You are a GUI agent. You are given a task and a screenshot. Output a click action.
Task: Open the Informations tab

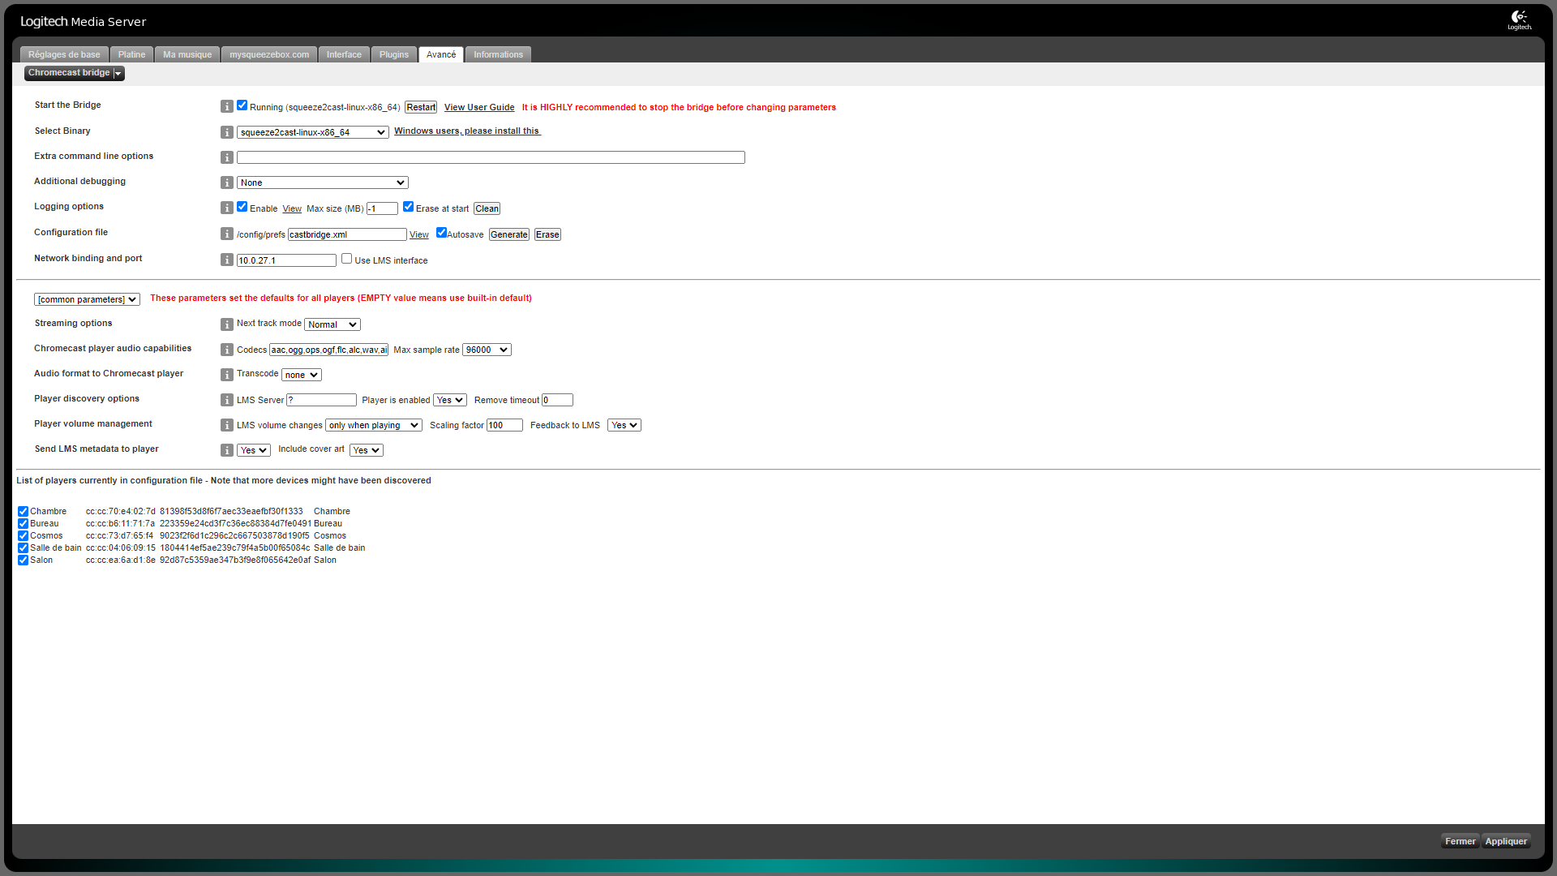click(x=498, y=54)
